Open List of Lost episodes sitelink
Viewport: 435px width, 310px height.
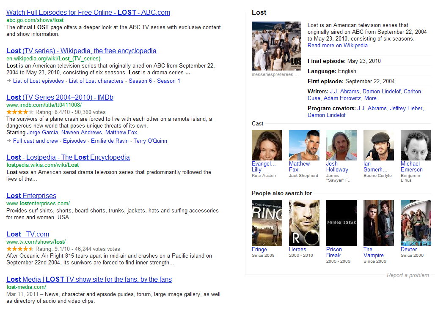[38, 81]
